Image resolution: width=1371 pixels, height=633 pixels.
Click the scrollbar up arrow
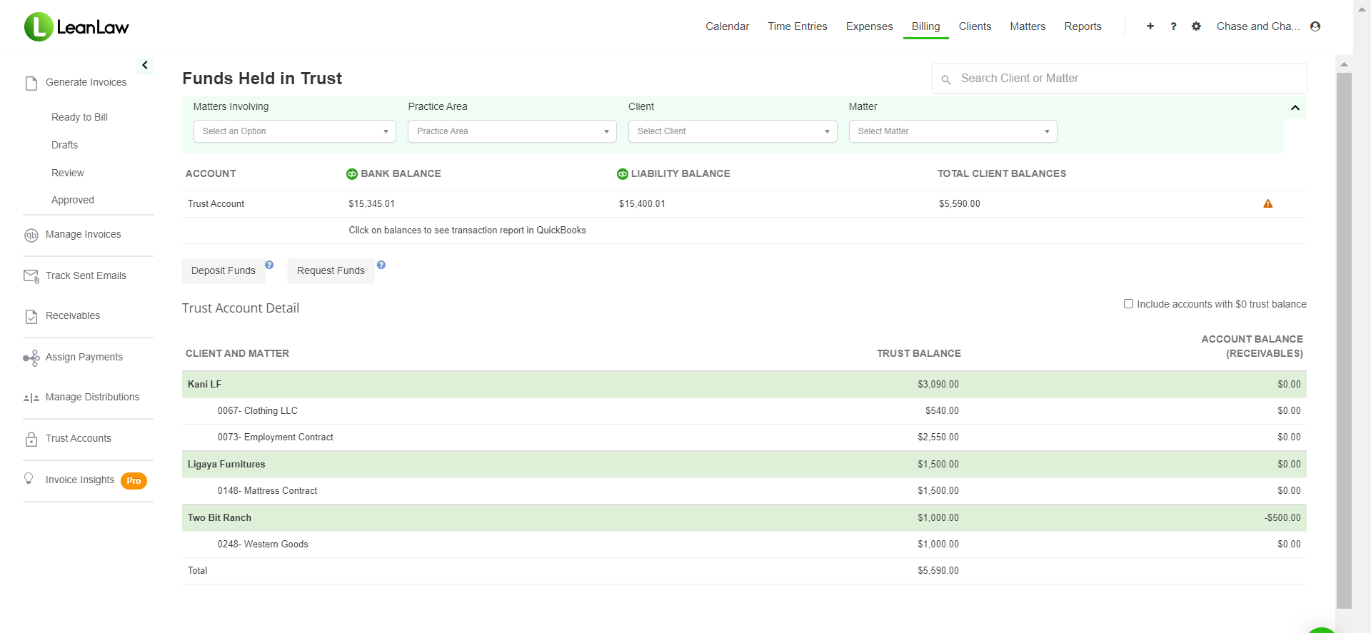(1344, 64)
